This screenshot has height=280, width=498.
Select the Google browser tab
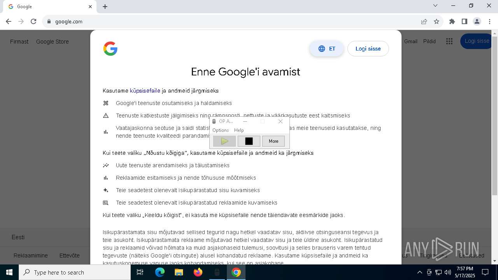click(x=49, y=7)
